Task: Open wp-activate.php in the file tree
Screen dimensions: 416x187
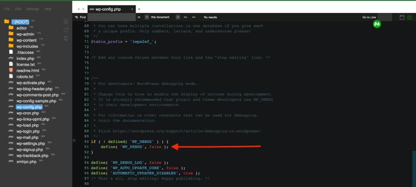Action: pos(30,83)
